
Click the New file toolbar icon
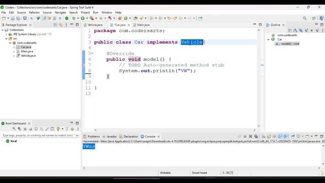pos(4,18)
